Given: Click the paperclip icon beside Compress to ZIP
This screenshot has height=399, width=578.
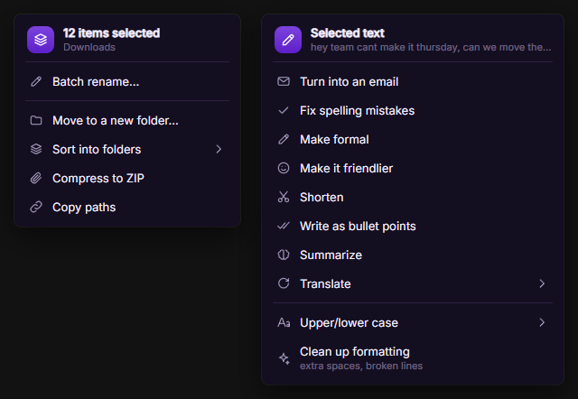Looking at the screenshot, I should click(36, 178).
